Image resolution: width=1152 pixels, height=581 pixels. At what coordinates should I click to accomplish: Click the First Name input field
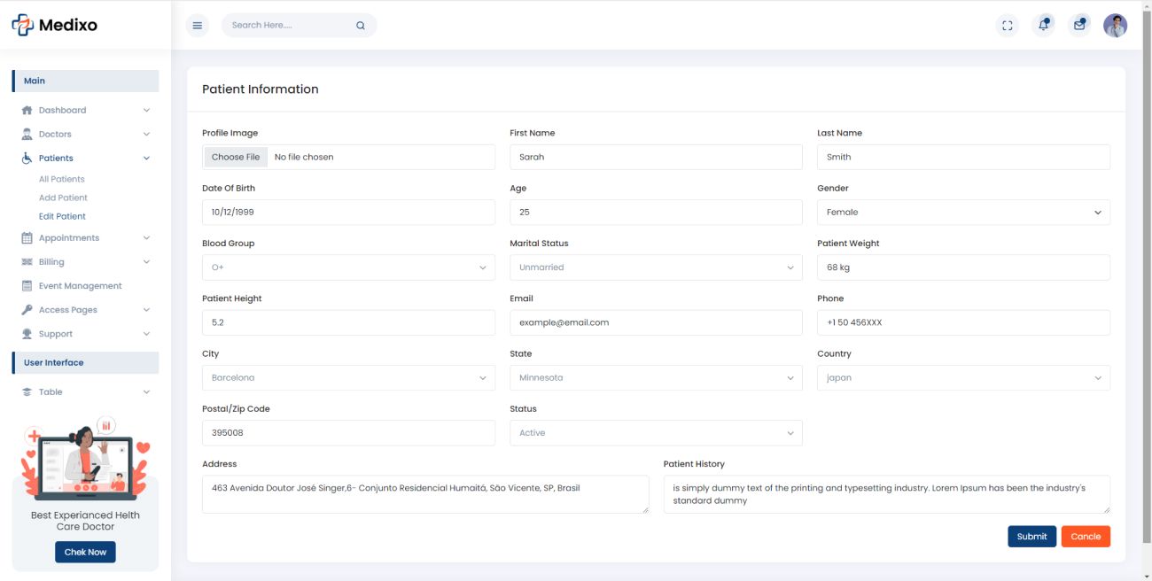coord(656,158)
